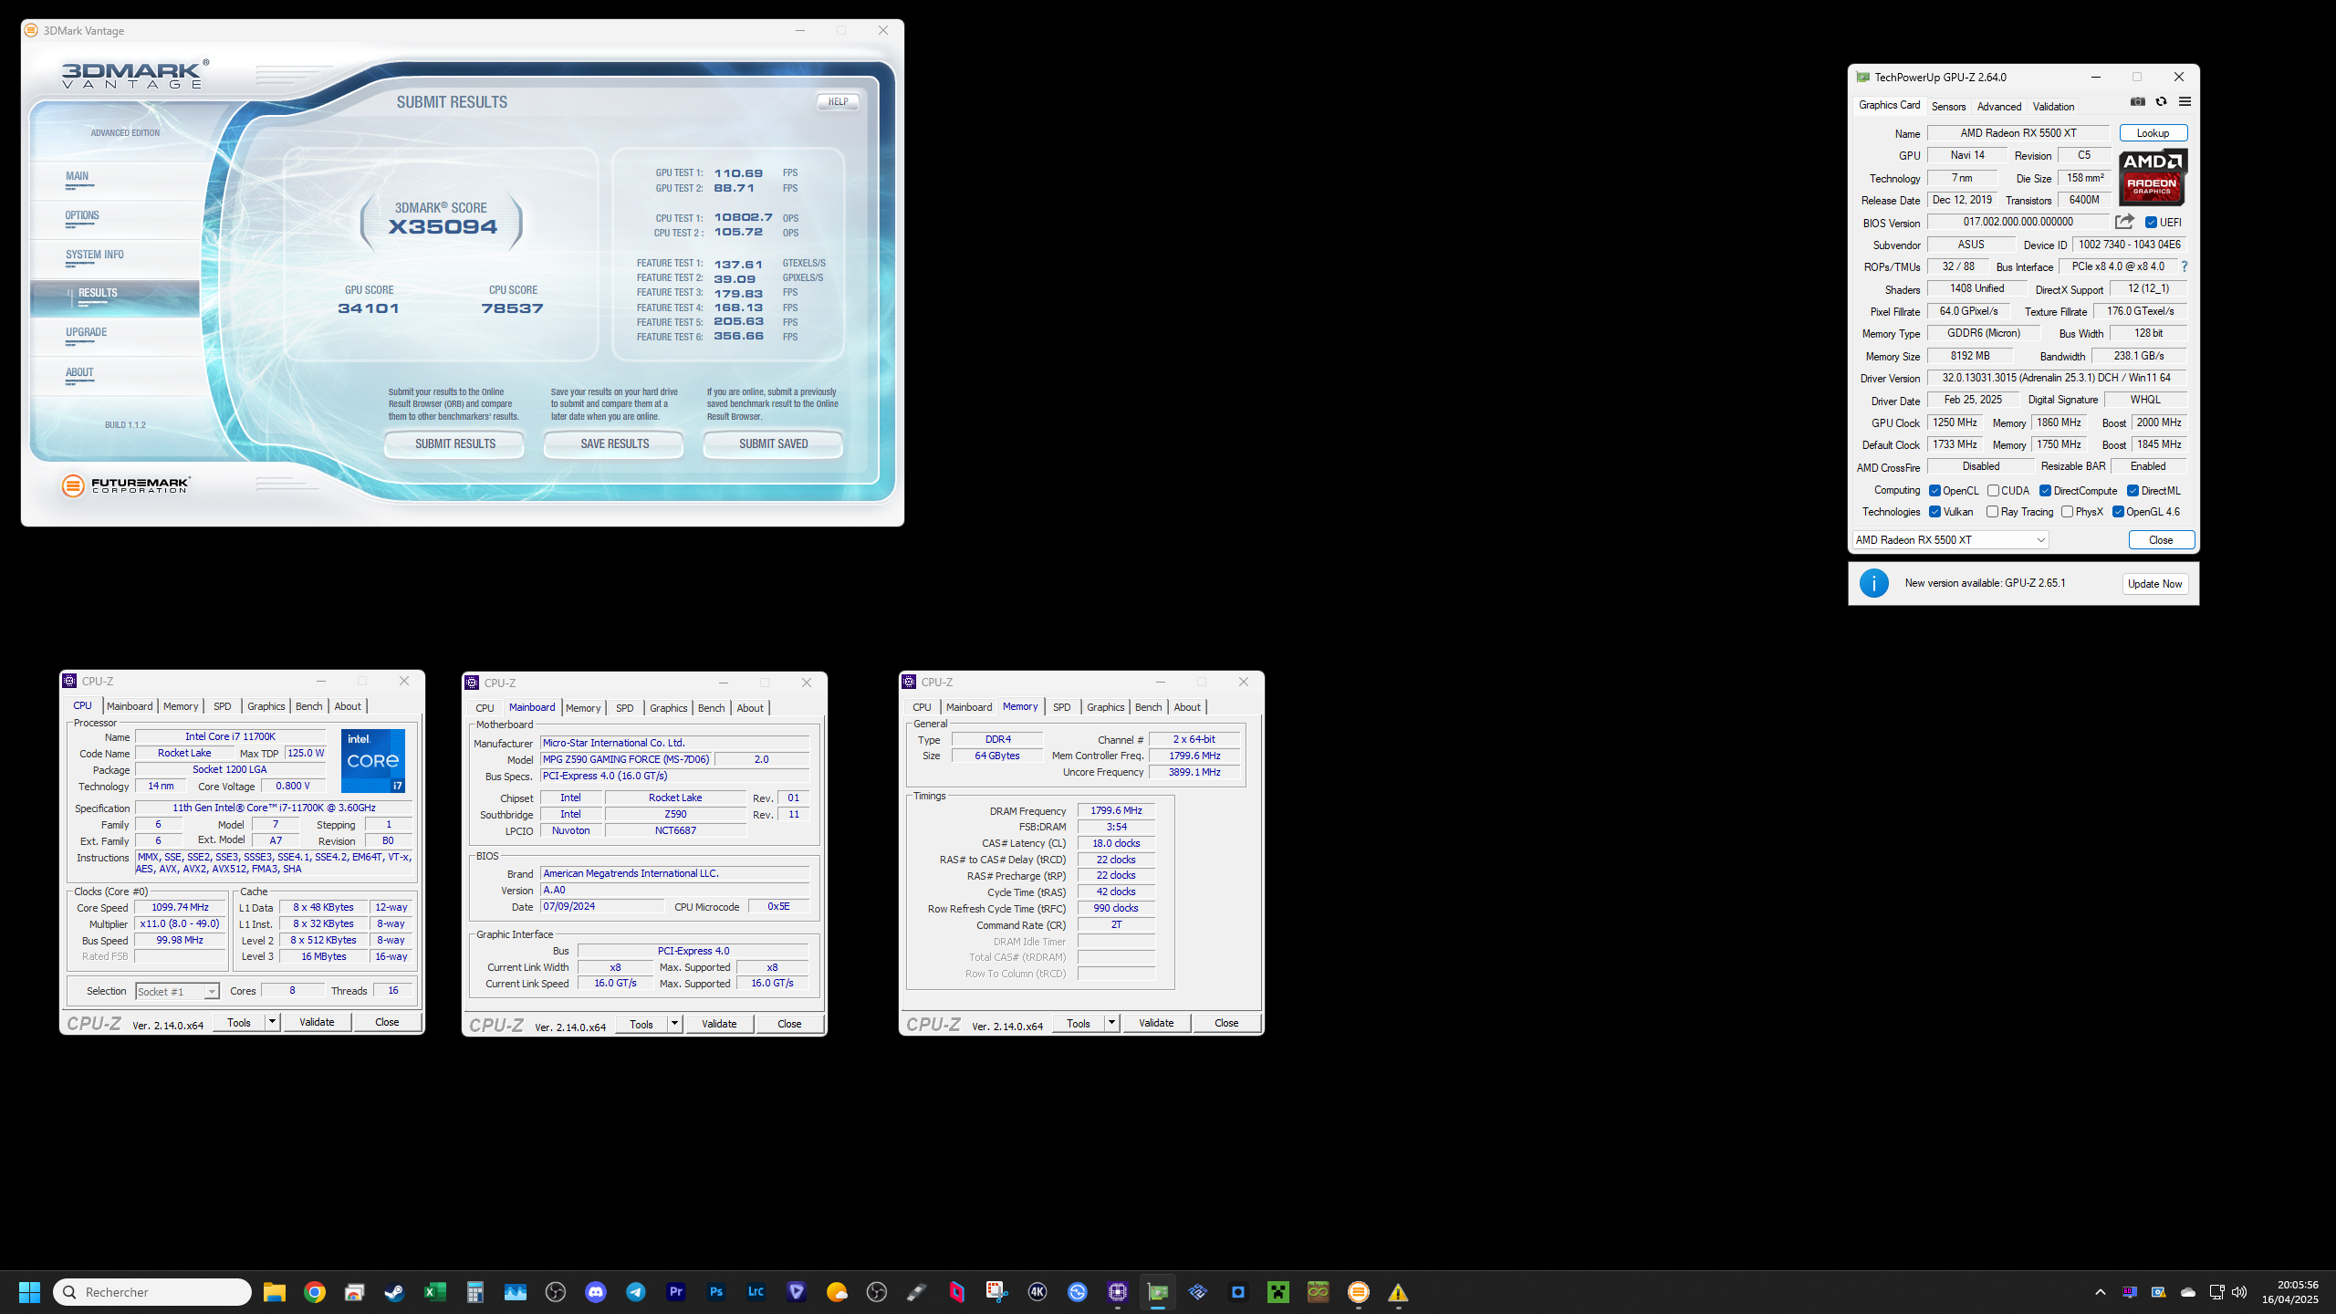Switch to the 3DMark Vantage taskbar icon
Image resolution: width=2336 pixels, height=1314 pixels.
coord(1359,1292)
